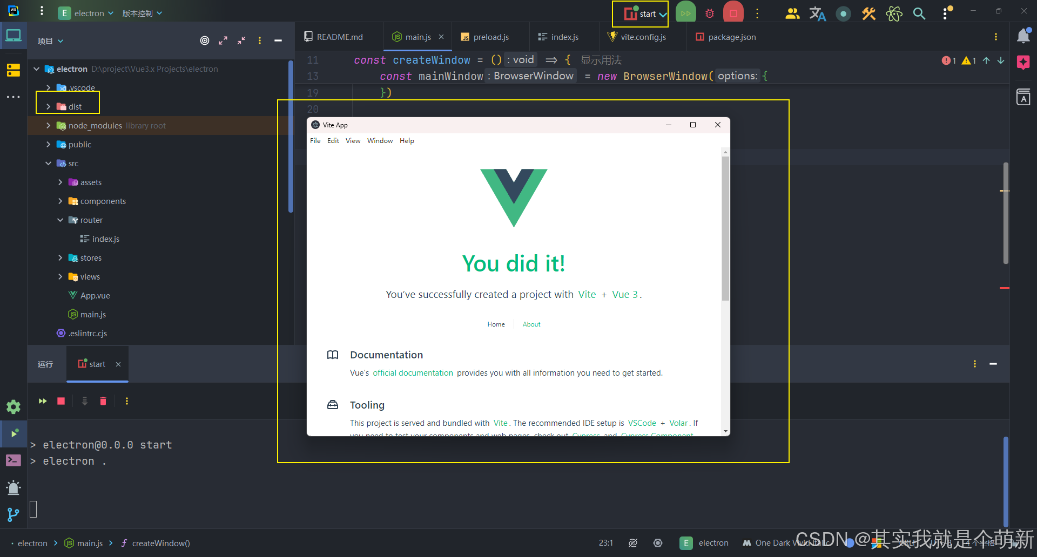Open the electron project dropdown
Image resolution: width=1037 pixels, height=557 pixels.
pos(86,13)
